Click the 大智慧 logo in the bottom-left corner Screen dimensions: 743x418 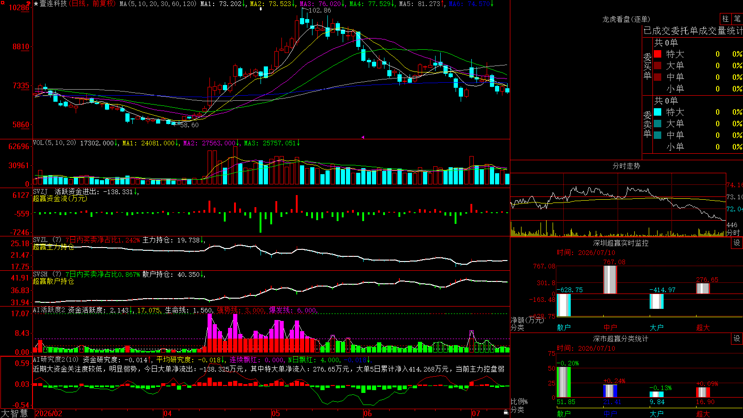(x=14, y=413)
